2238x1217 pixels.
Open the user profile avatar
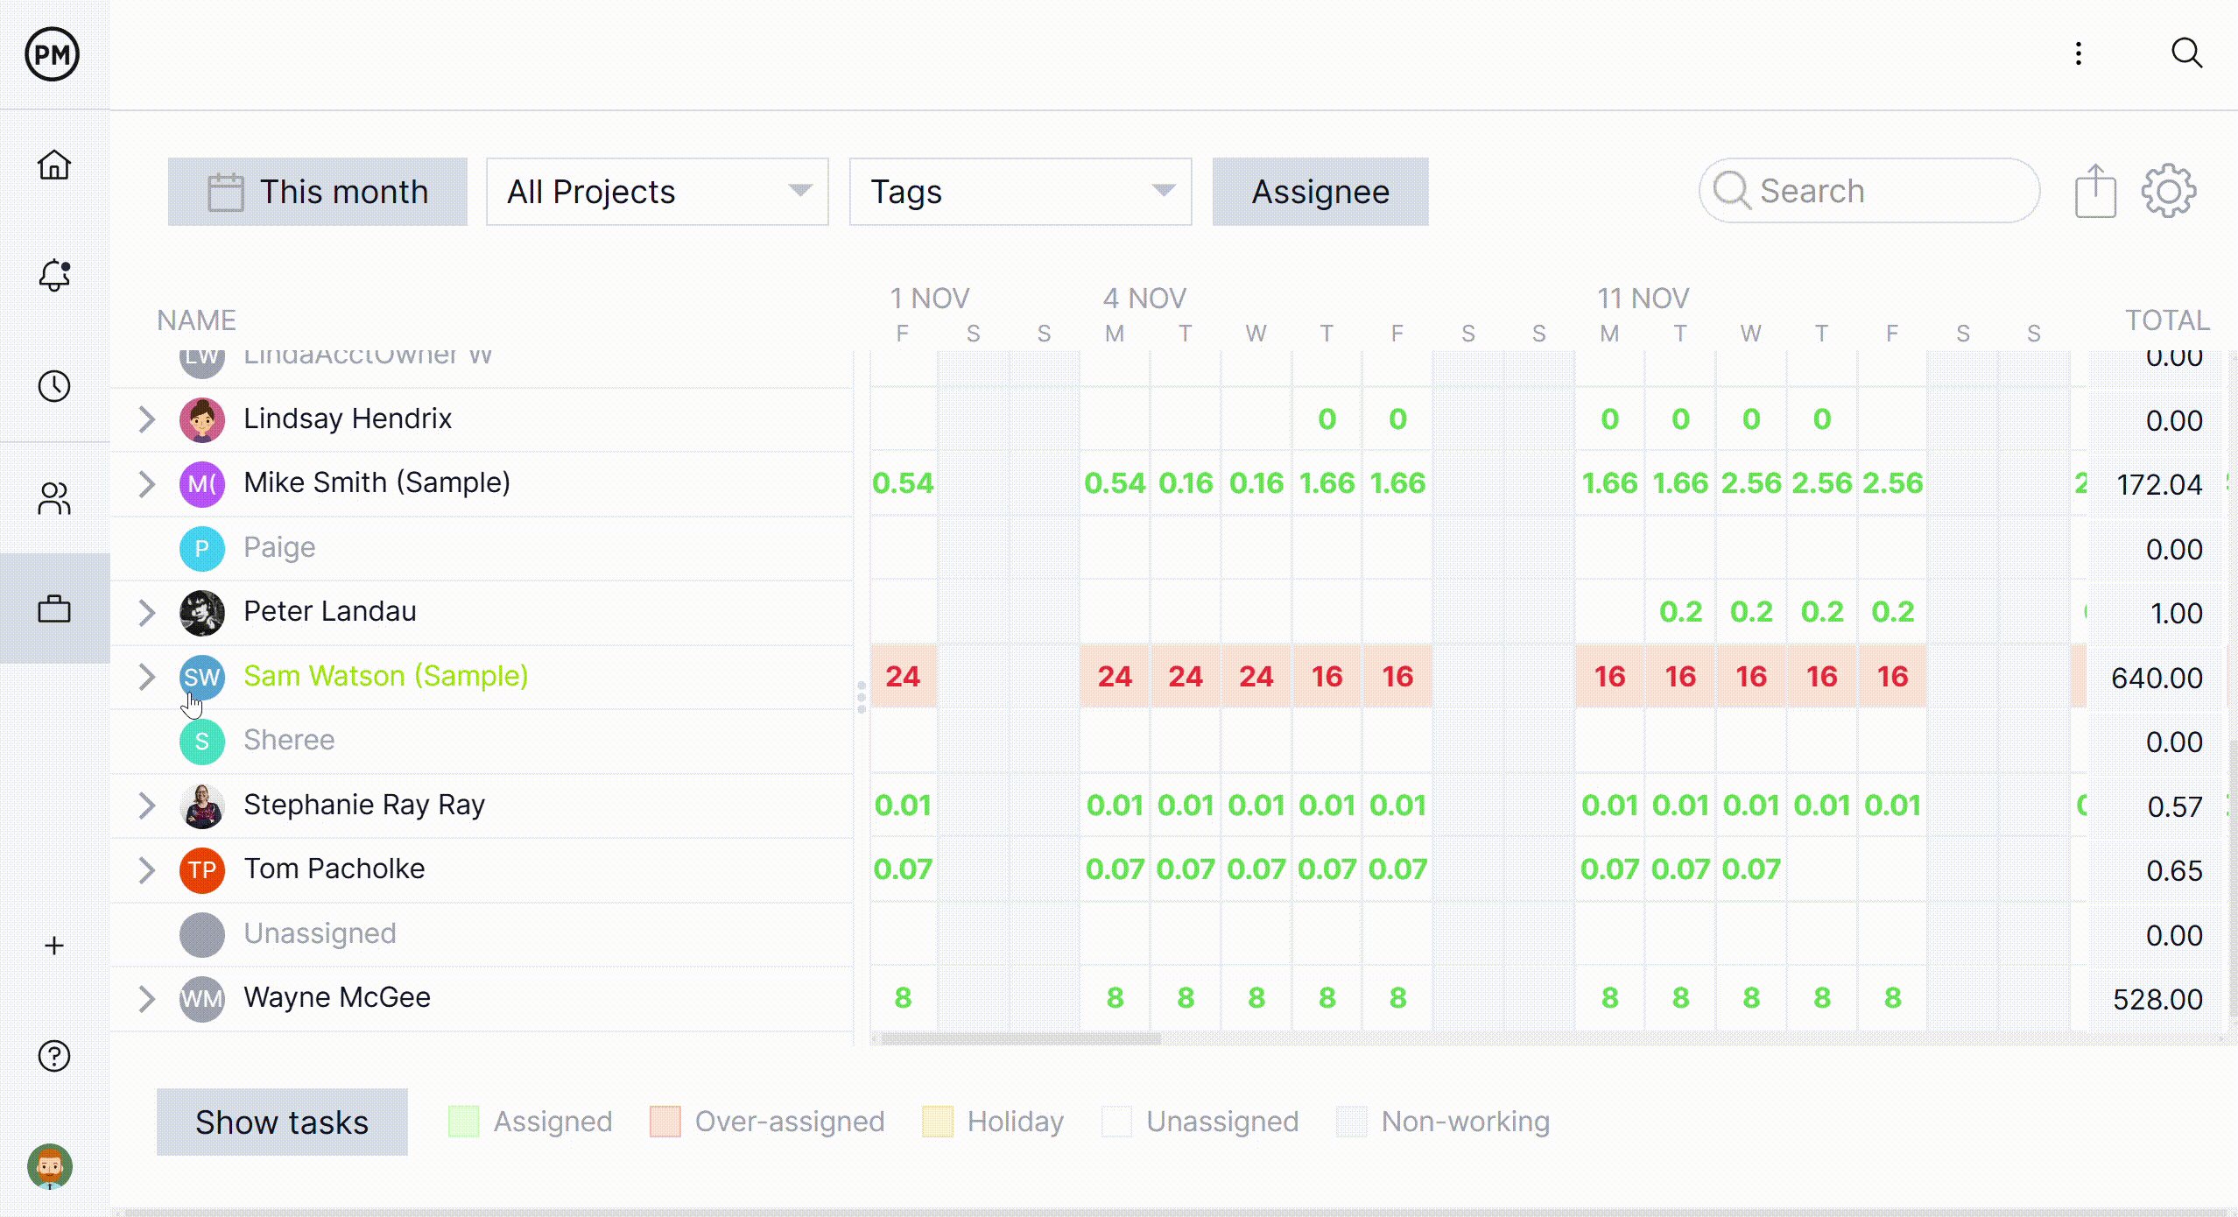50,1166
